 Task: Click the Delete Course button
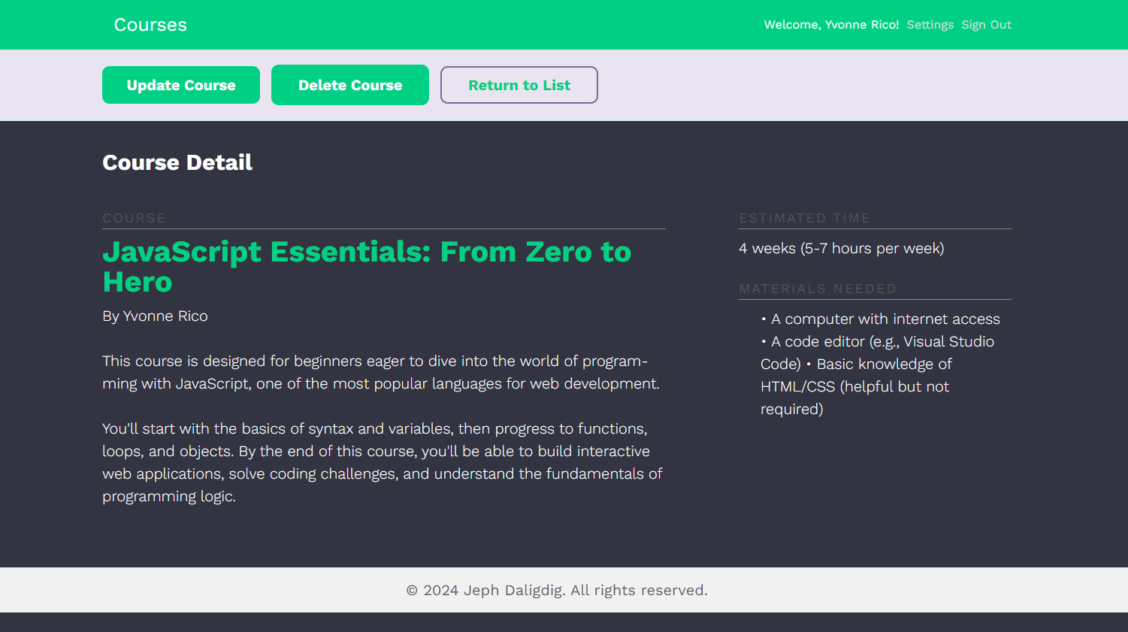click(350, 85)
